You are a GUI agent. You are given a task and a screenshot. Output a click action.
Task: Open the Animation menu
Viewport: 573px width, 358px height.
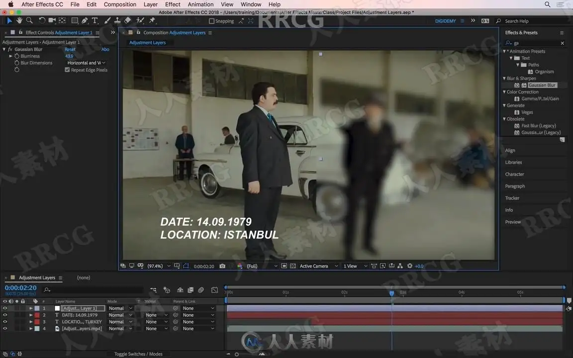click(200, 4)
